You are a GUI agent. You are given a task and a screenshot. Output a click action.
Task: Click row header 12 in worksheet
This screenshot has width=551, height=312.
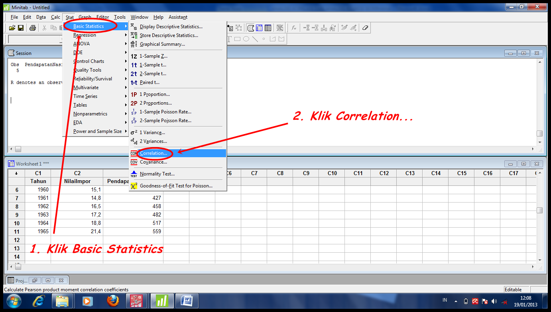[16, 240]
